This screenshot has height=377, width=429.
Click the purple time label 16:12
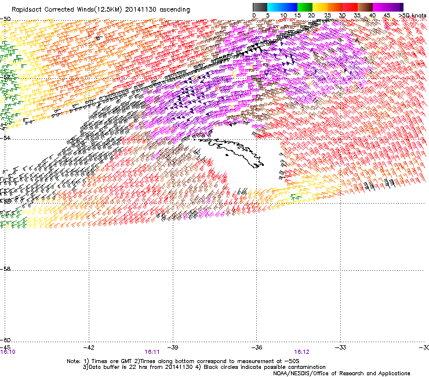tap(302, 352)
